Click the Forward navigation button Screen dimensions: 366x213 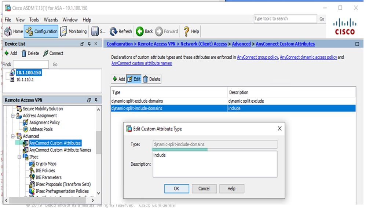(x=166, y=31)
